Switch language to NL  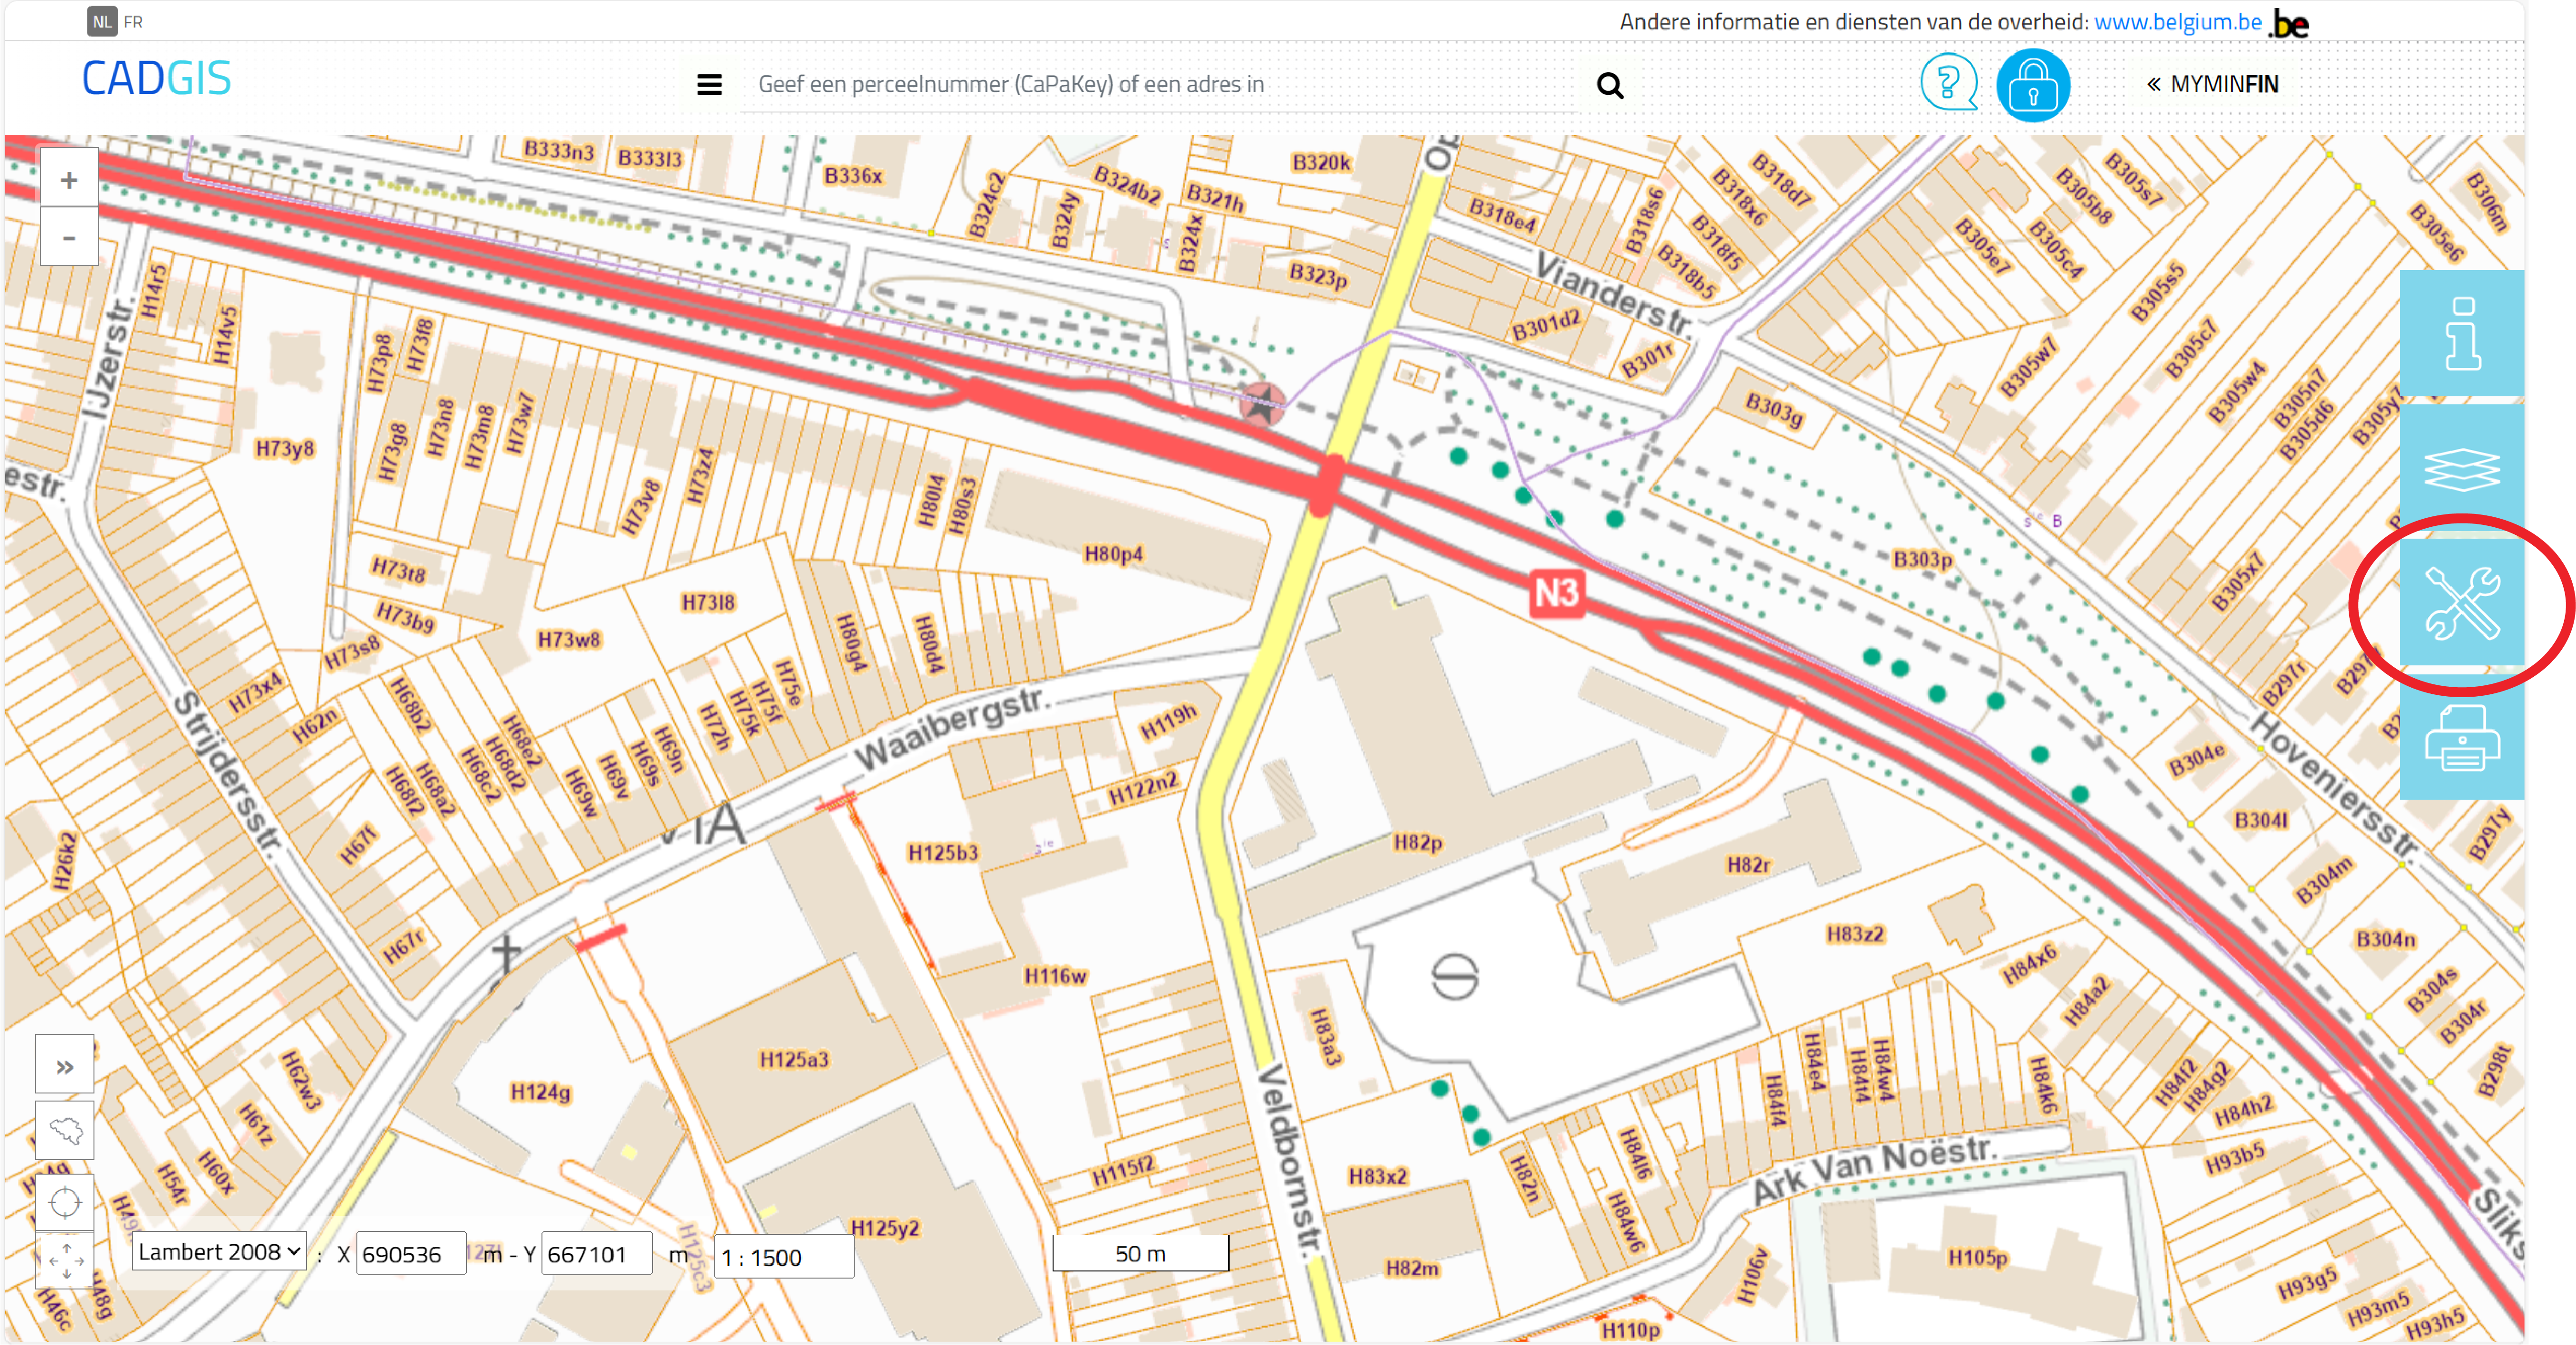click(x=102, y=21)
